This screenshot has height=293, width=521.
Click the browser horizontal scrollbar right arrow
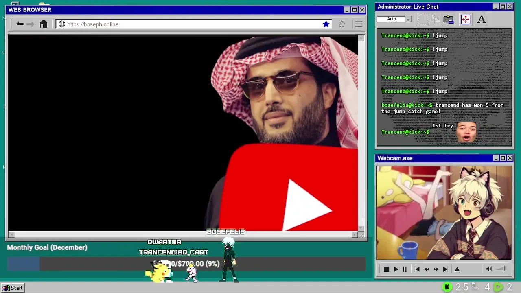[x=355, y=234]
